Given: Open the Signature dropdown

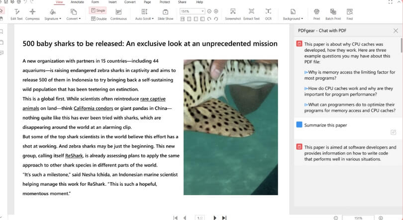Looking at the screenshot, I should tap(52, 14).
